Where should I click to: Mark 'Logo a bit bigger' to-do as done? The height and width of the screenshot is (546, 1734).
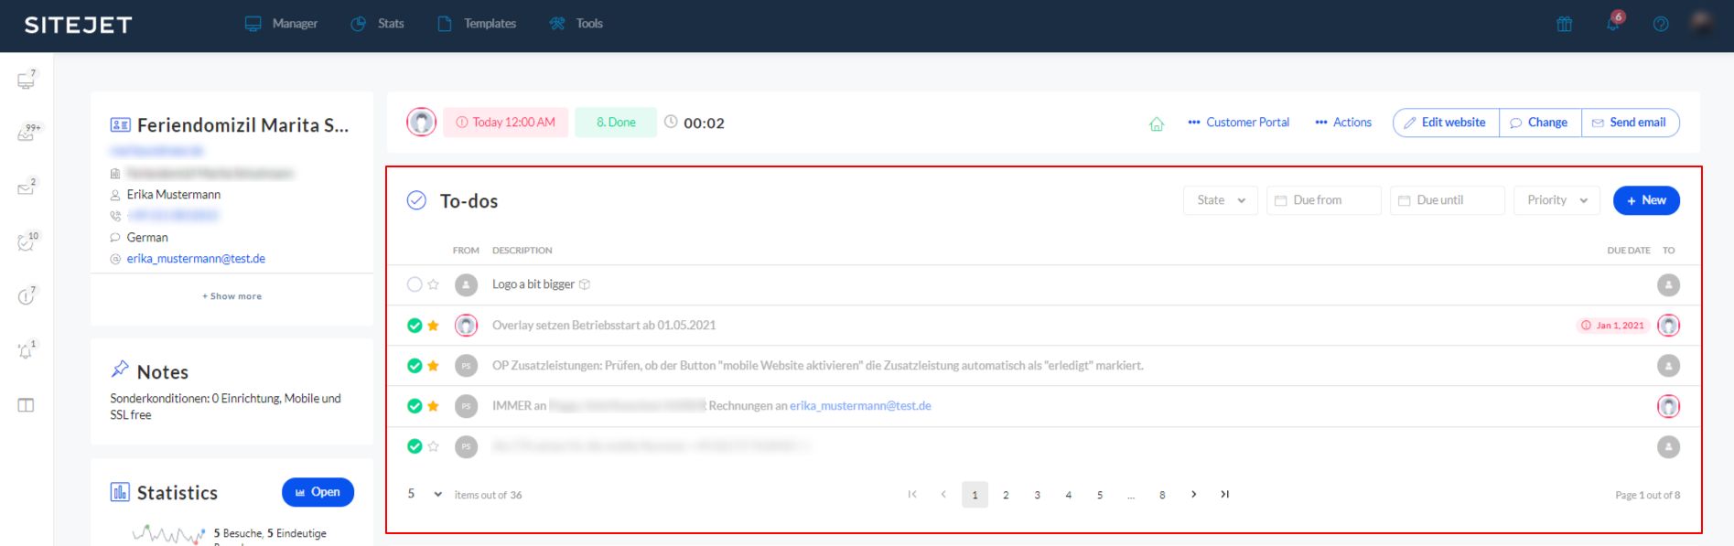[415, 284]
